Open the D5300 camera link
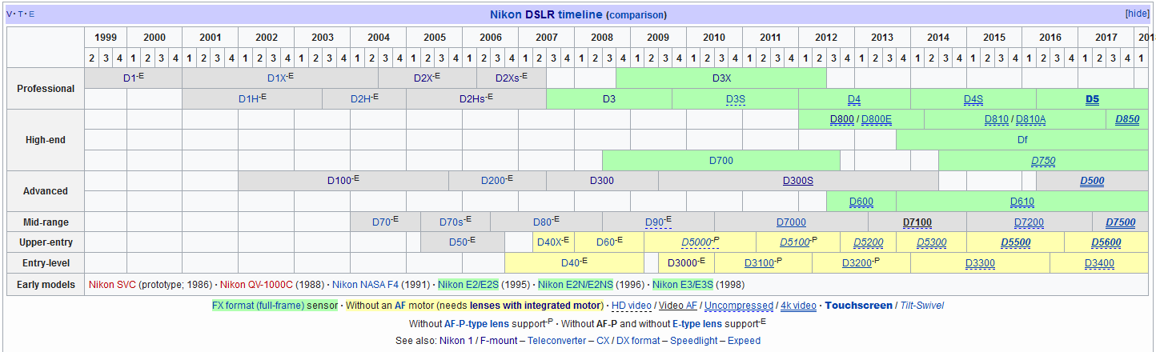 pyautogui.click(x=931, y=242)
